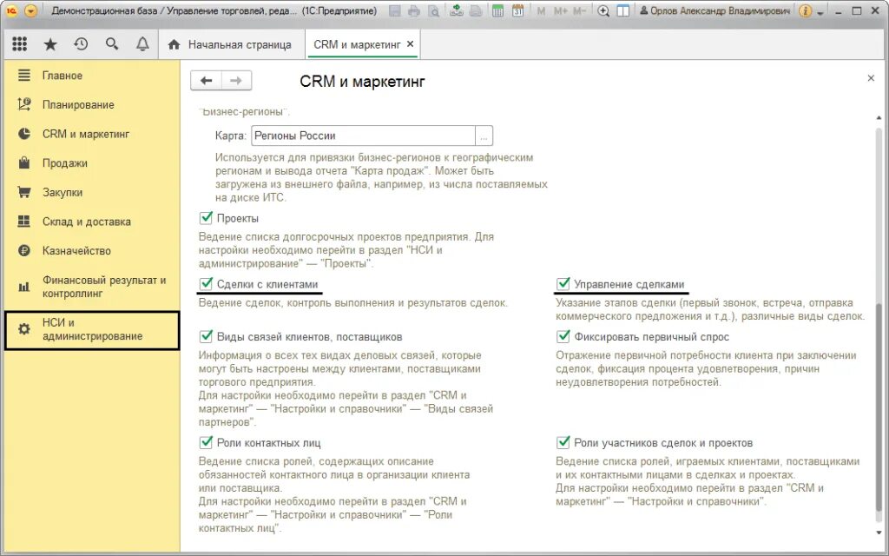Open Планирование section in sidebar
This screenshot has width=889, height=556.
92,105
